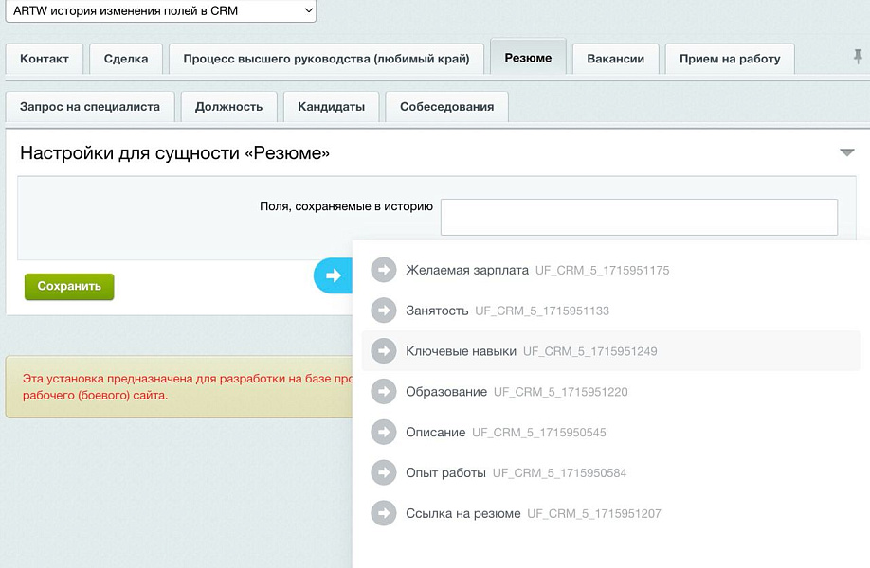Viewport: 870px width, 568px height.
Task: Click the arrow icon beside «Ссылка на резюме»
Action: pos(383,513)
